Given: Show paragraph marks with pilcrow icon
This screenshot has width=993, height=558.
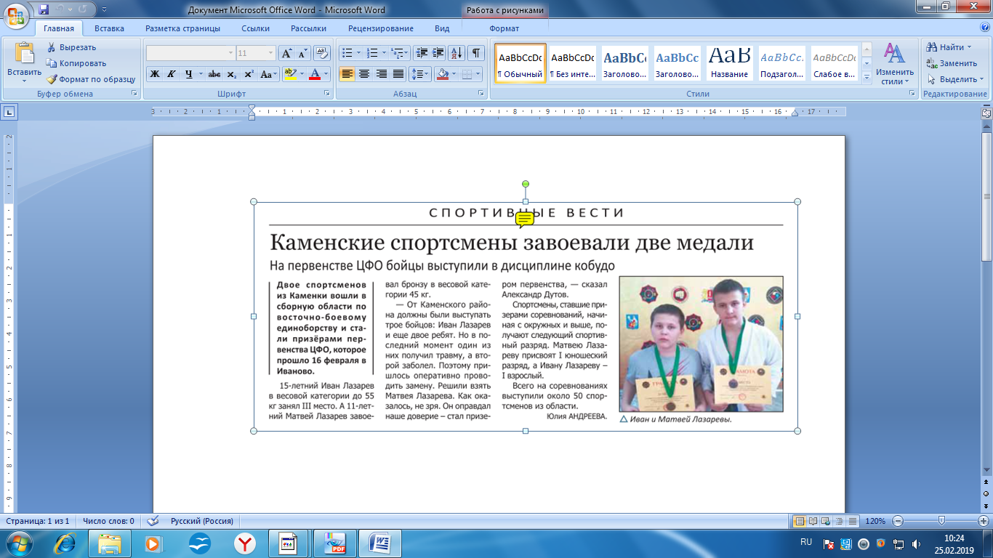Looking at the screenshot, I should point(475,53).
